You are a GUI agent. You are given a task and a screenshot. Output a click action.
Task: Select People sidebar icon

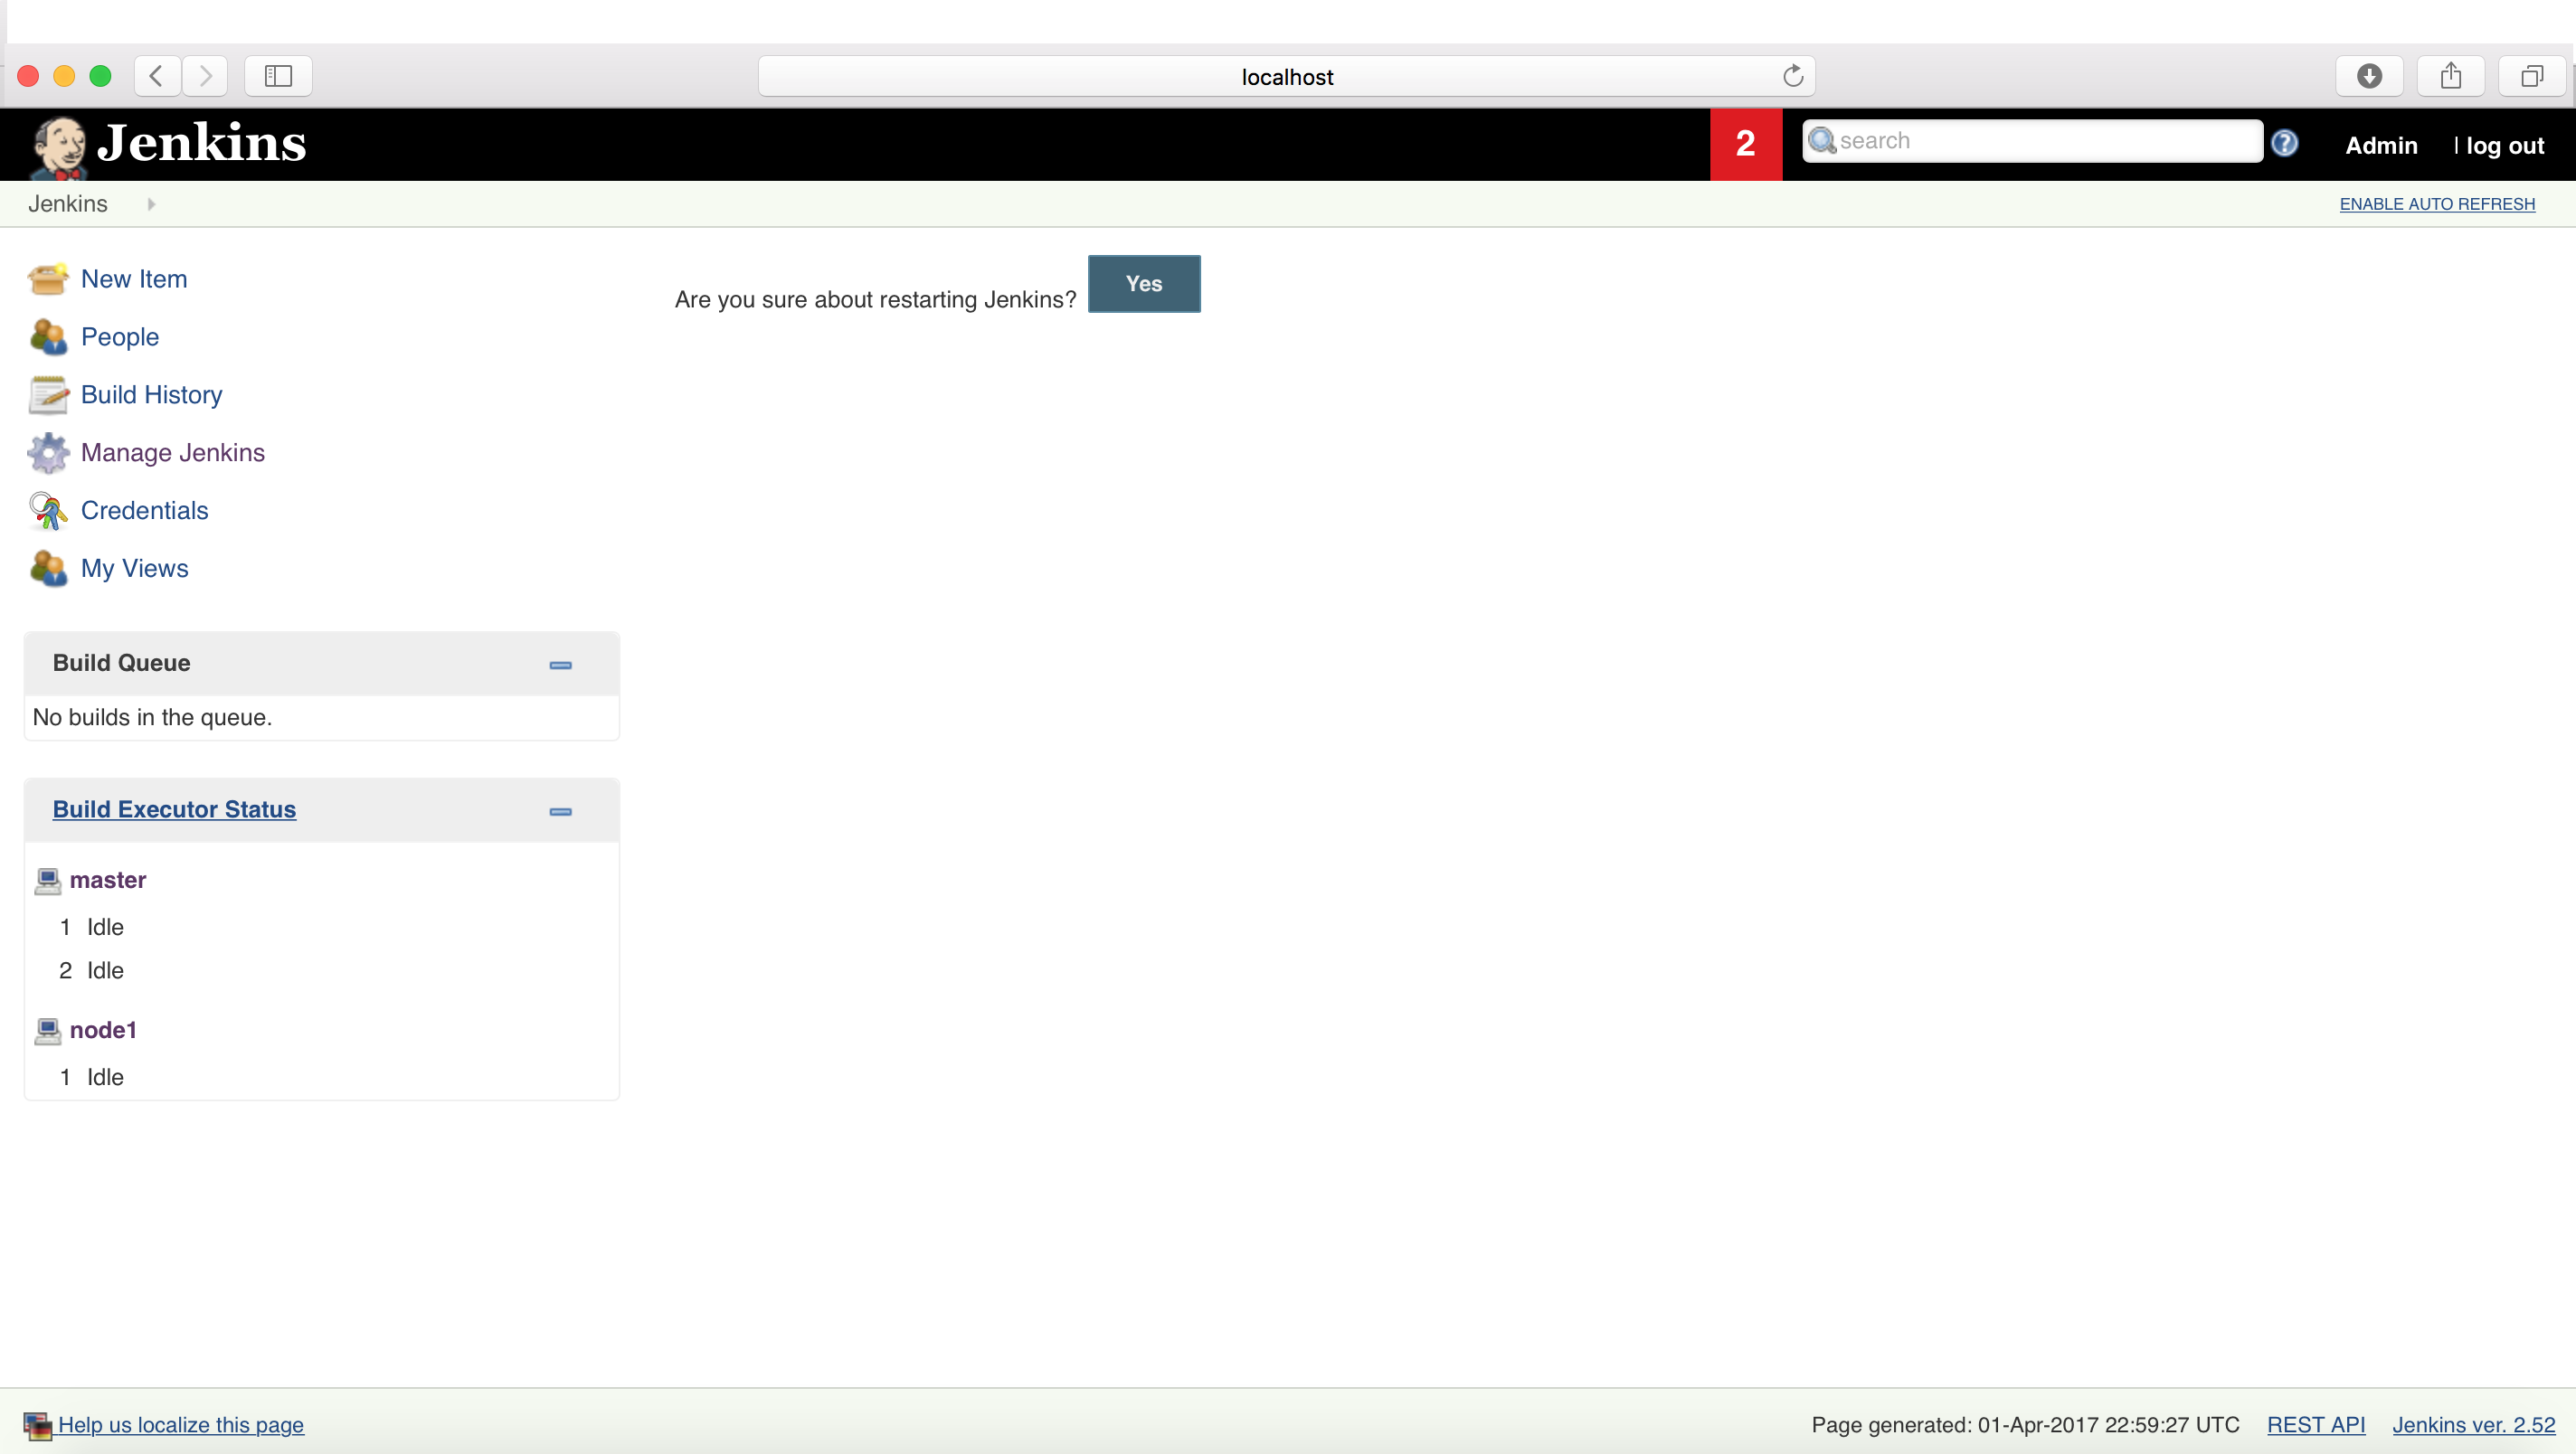pos(48,336)
